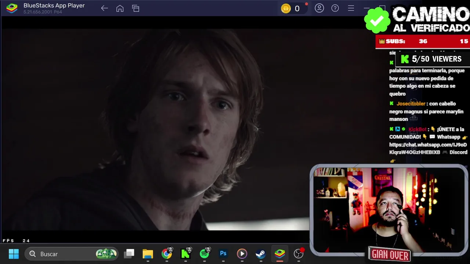Click the gold coin icon
This screenshot has width=470, height=264.
point(286,8)
